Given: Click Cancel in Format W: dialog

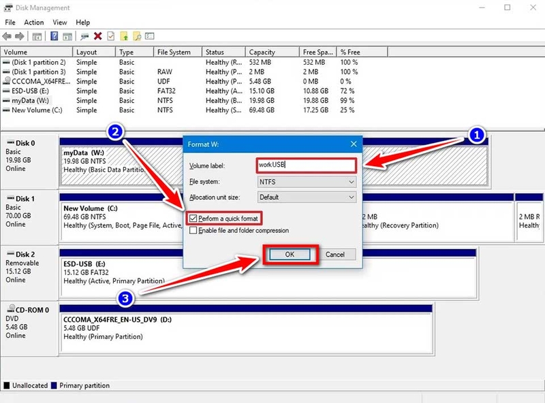Looking at the screenshot, I should pos(335,255).
